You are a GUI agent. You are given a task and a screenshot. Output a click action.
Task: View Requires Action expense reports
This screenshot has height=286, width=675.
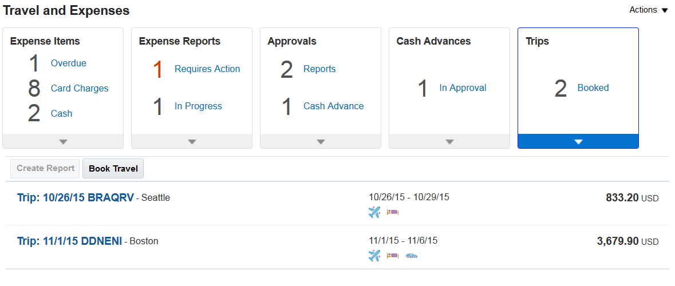tap(207, 69)
